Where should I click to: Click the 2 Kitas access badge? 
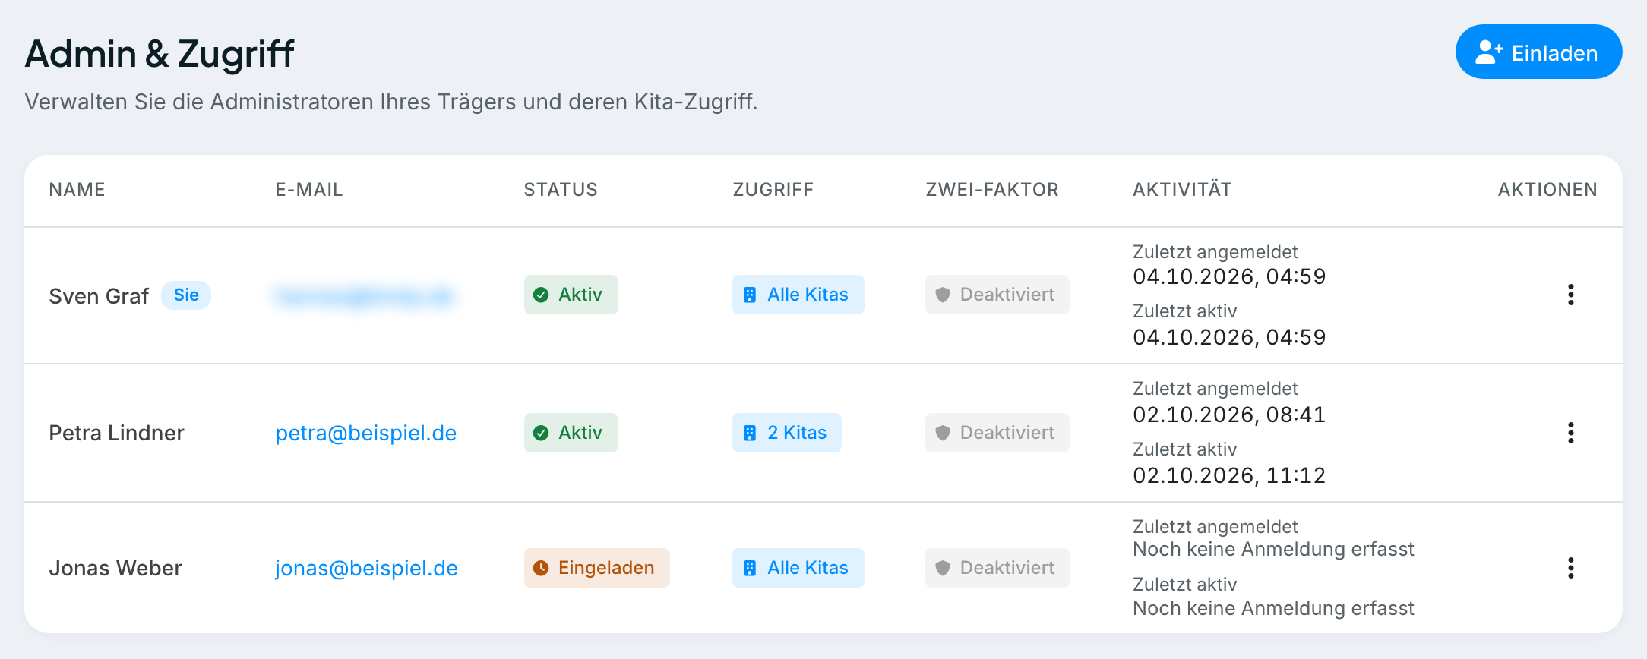click(x=786, y=433)
